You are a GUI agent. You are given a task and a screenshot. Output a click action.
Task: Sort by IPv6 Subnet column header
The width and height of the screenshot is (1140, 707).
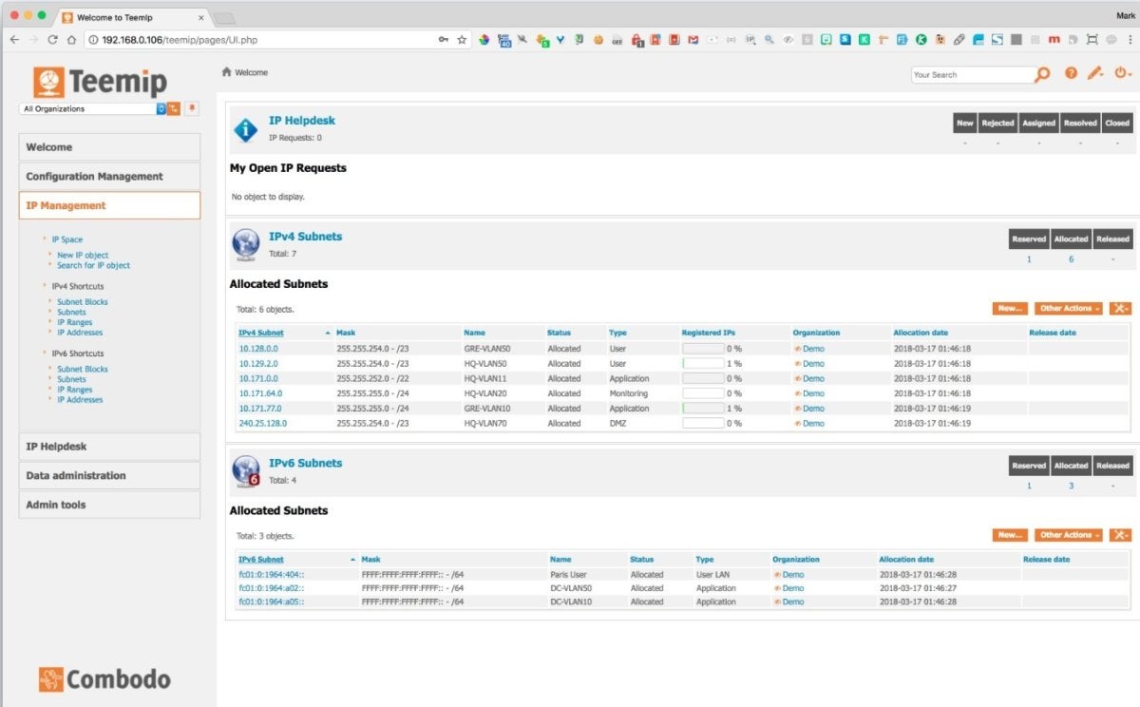[x=260, y=560]
